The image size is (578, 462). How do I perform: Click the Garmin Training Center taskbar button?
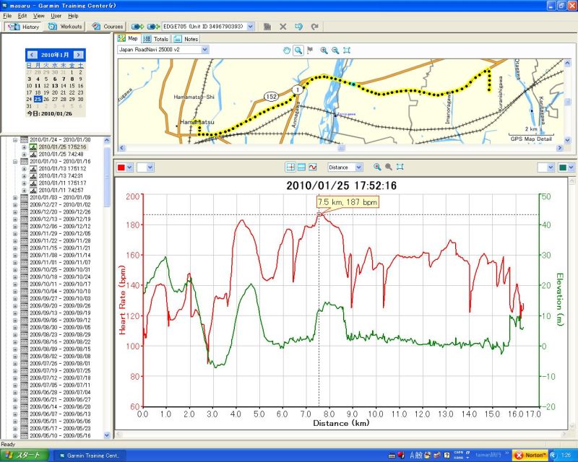pos(89,456)
